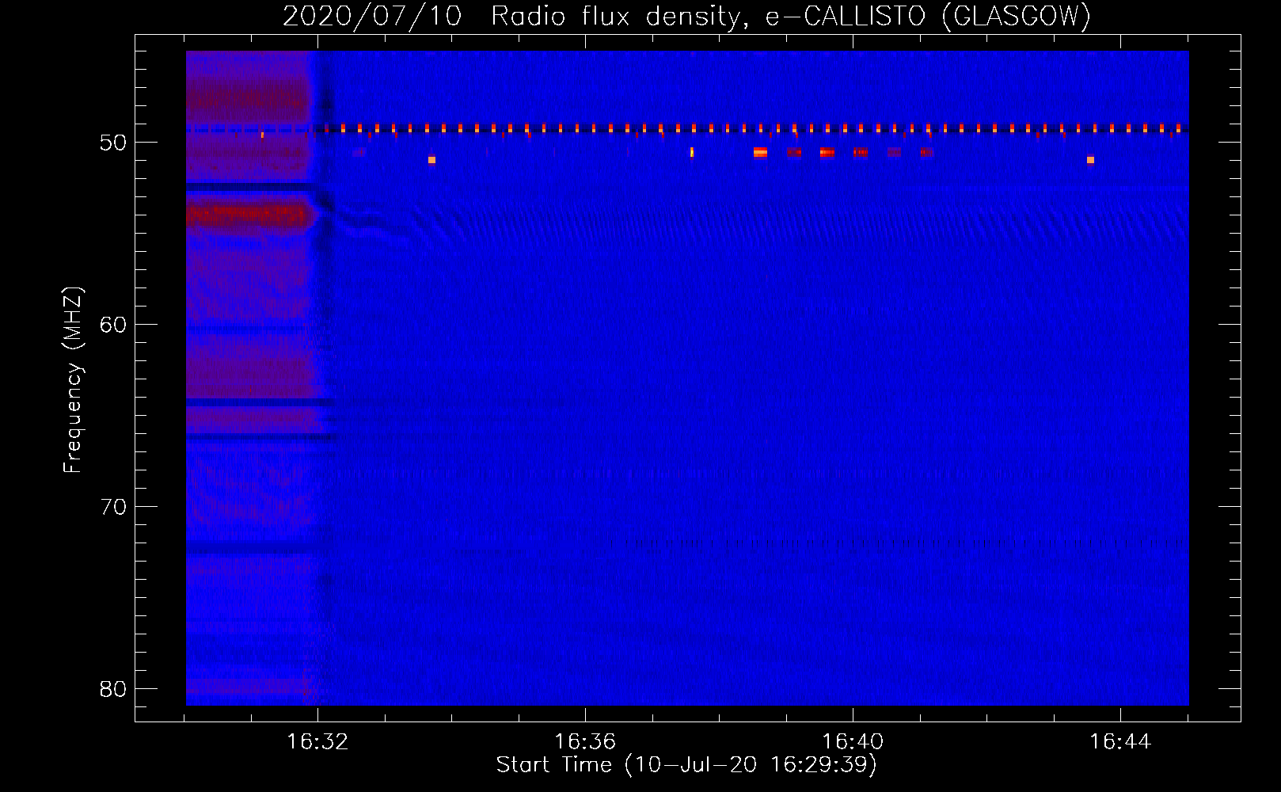Click the bright red emission band near 54 MHz
Image resolution: width=1281 pixels, height=792 pixels.
(249, 215)
